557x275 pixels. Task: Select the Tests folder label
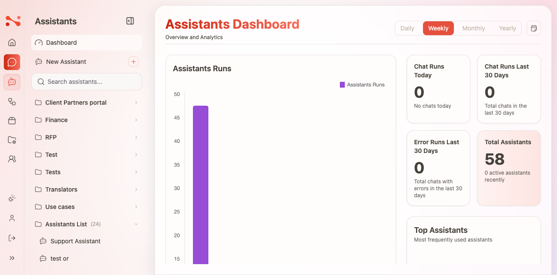point(53,172)
